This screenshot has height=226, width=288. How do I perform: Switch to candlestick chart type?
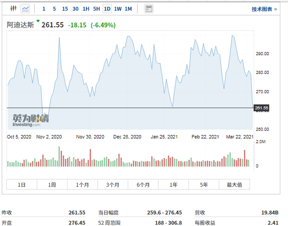(13, 9)
